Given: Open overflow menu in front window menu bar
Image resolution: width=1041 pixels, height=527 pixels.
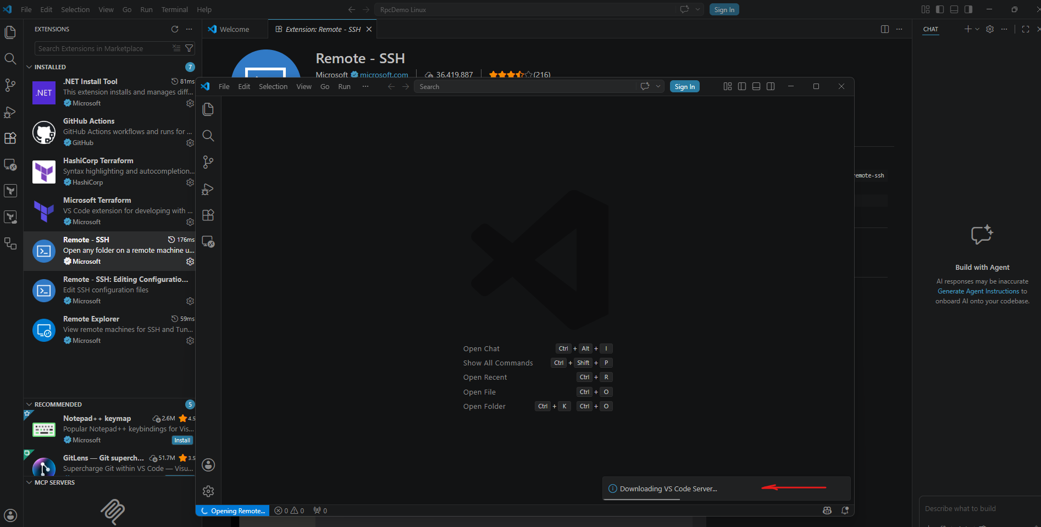Looking at the screenshot, I should coord(366,86).
